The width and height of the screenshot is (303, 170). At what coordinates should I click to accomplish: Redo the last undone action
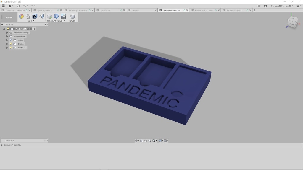pyautogui.click(x=31, y=6)
